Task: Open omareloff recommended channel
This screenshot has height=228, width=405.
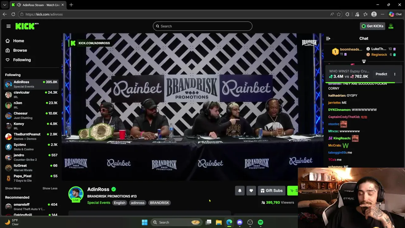Action: 31,207
